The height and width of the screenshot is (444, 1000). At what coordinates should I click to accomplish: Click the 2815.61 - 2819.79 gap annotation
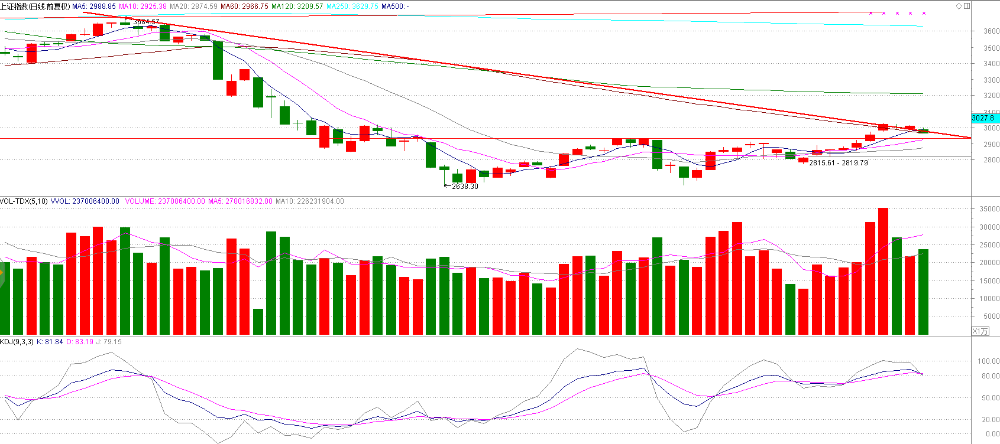point(839,163)
